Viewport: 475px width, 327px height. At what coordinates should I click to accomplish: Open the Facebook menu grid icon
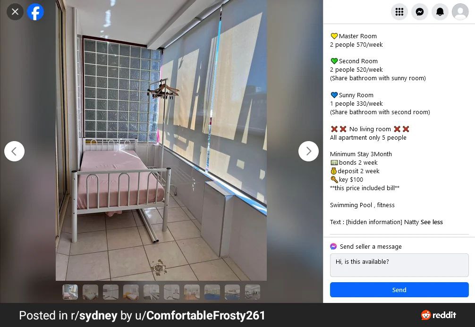tap(399, 12)
